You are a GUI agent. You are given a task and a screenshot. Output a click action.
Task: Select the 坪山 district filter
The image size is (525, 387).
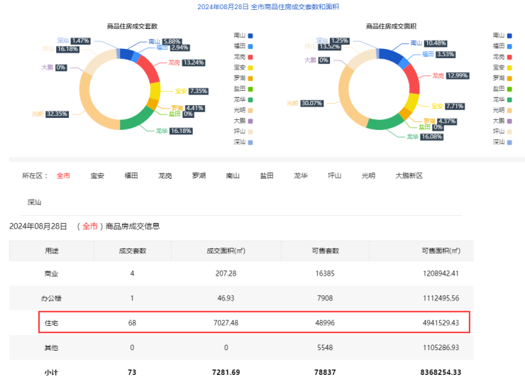coord(335,175)
